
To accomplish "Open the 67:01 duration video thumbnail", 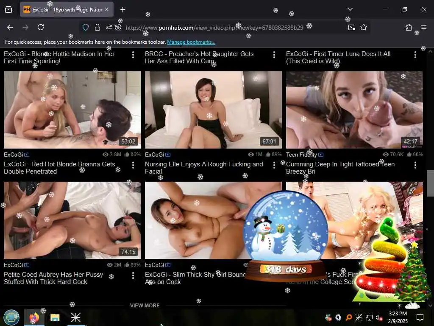I will tap(214, 110).
